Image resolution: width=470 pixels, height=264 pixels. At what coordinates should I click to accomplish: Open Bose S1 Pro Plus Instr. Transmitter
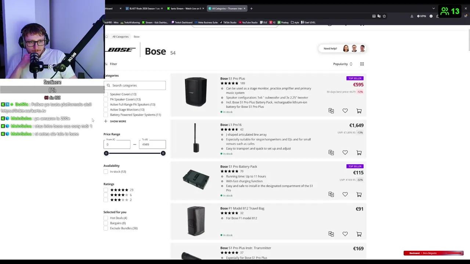246,248
